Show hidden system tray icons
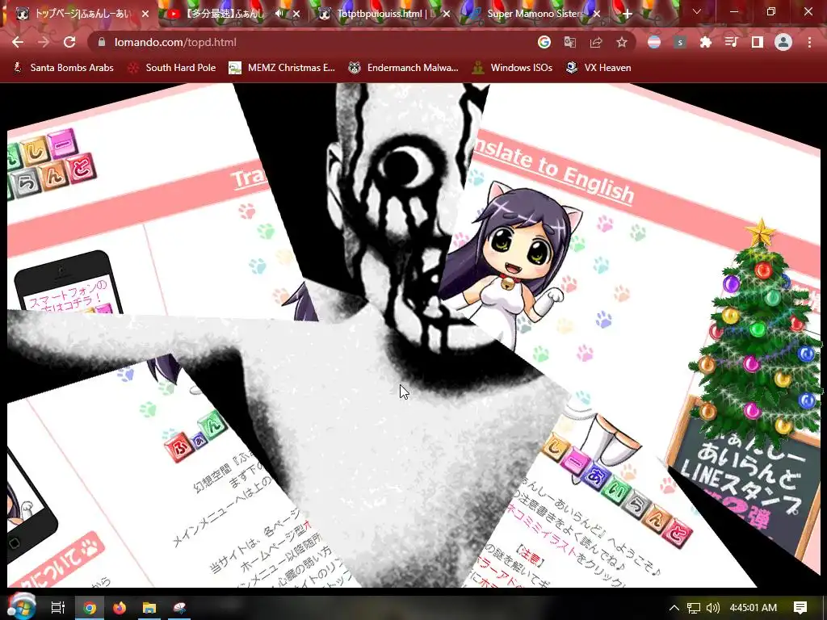 674,608
